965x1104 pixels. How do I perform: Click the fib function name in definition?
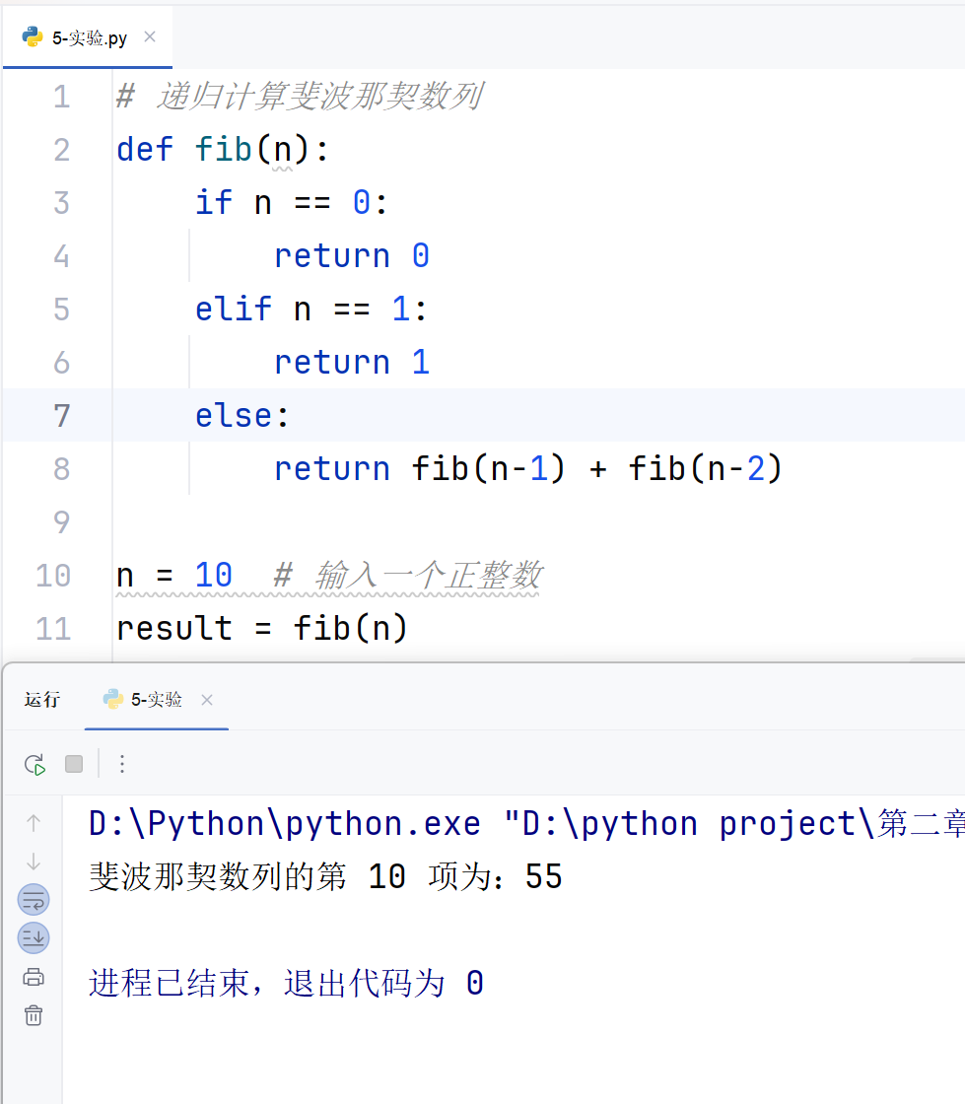click(x=223, y=150)
